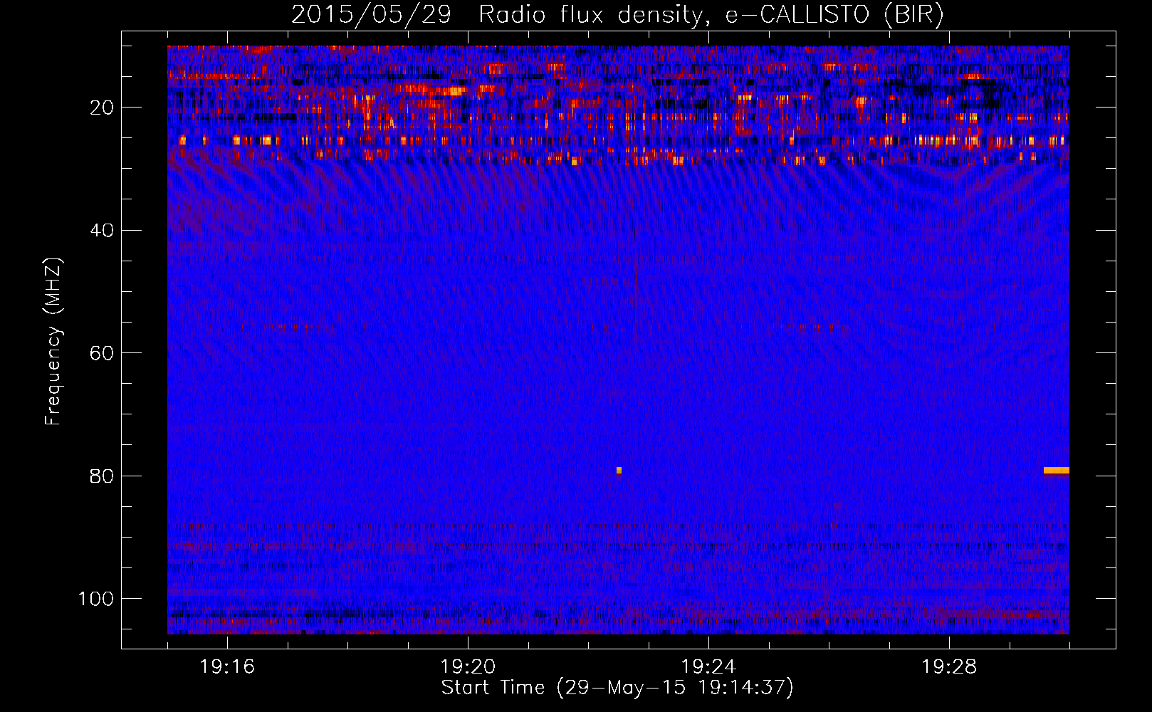The height and width of the screenshot is (712, 1152).
Task: Click the plot title "Radio flux density, e-CALLISTO (BIR)"
Action: (711, 15)
